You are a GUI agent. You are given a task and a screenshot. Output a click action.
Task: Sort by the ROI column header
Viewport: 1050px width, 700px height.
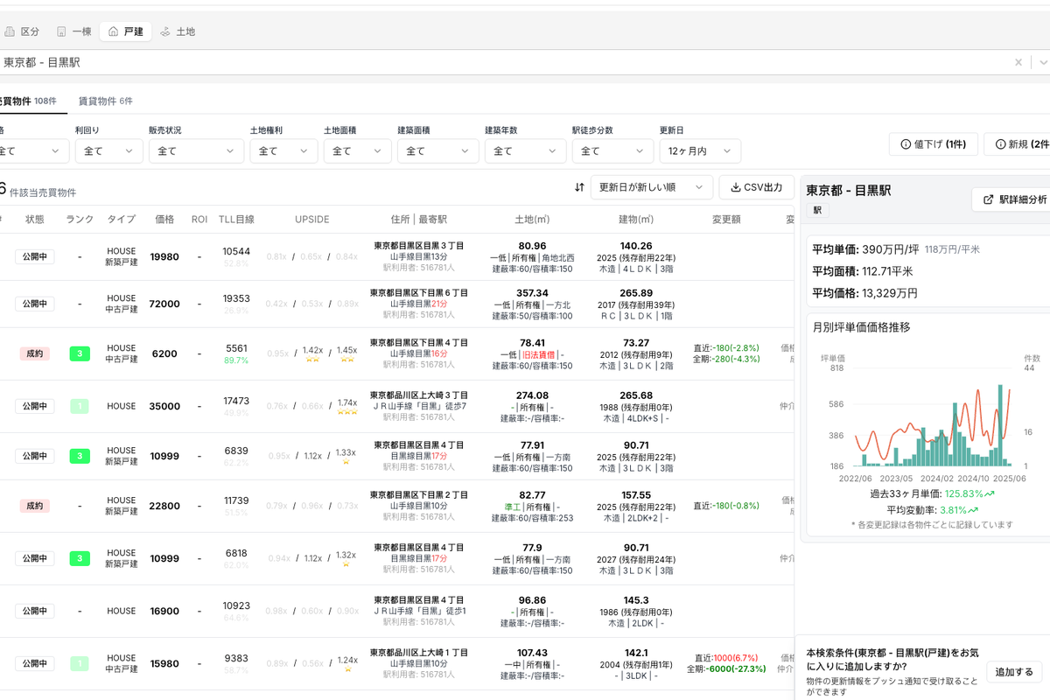[x=199, y=219]
